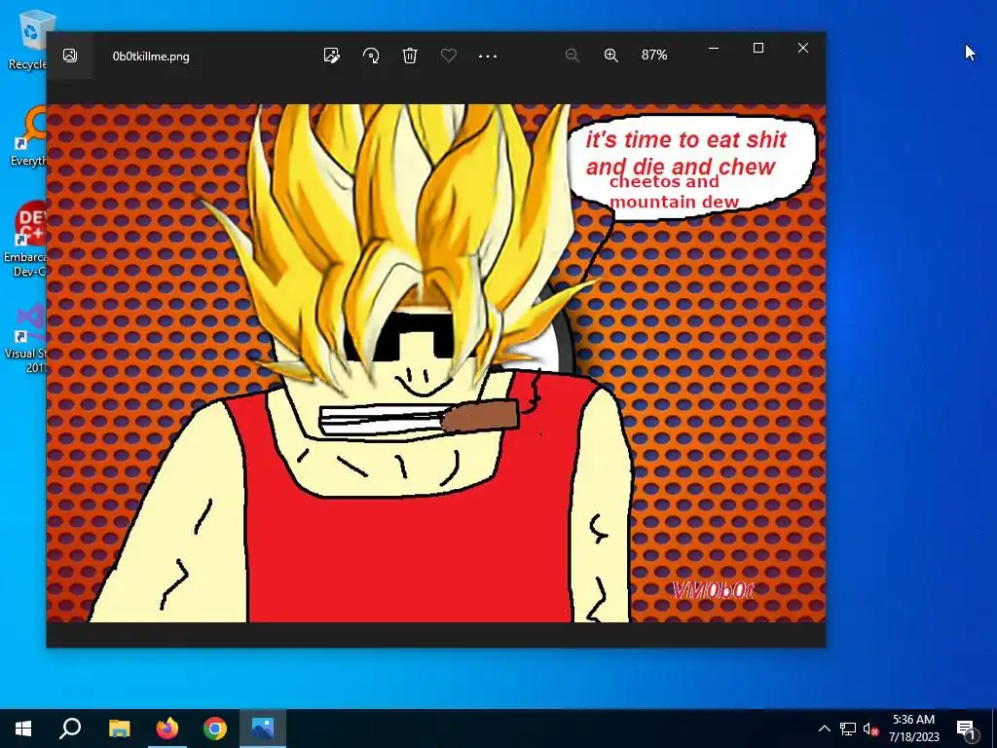Rotate the image in Photos
The width and height of the screenshot is (997, 748).
(x=371, y=56)
